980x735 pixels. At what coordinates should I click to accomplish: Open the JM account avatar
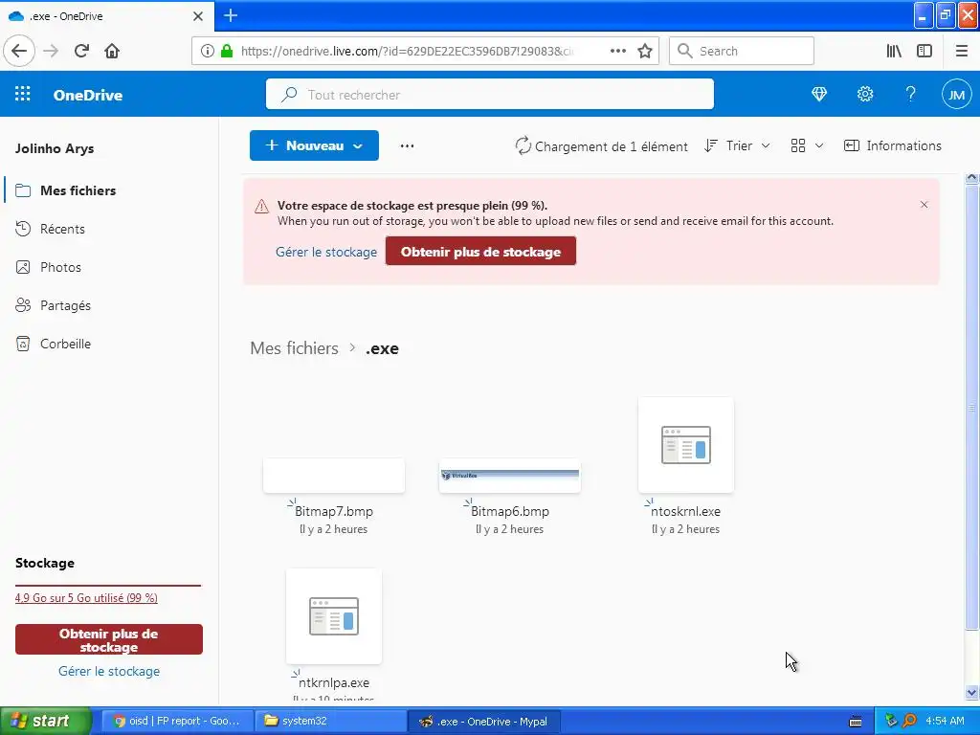pyautogui.click(x=956, y=95)
